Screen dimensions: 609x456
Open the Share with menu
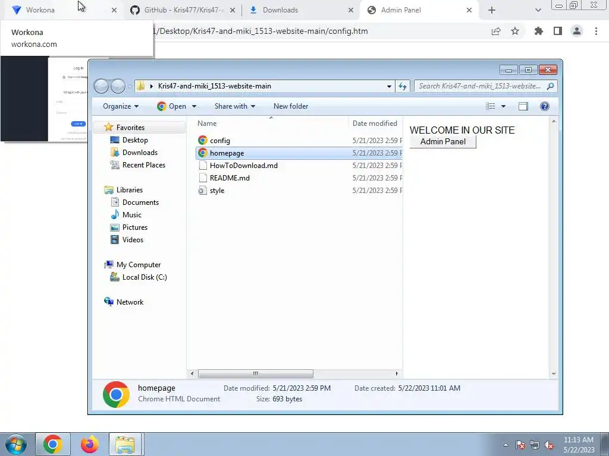(x=234, y=106)
